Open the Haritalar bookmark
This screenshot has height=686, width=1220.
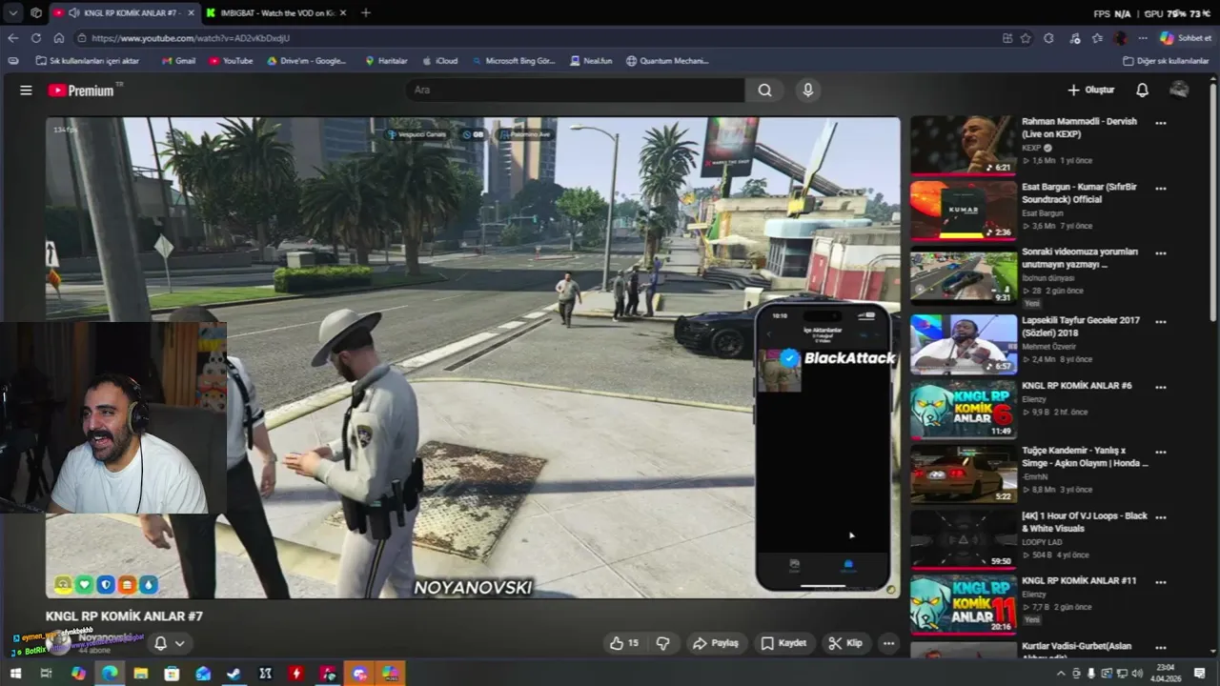pos(386,61)
